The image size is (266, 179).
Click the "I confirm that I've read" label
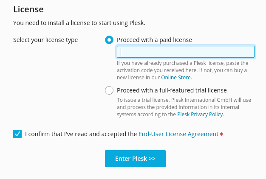pos(81,134)
